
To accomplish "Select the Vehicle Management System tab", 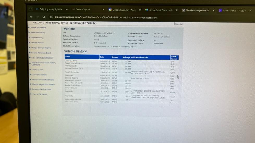I will point(198,10).
